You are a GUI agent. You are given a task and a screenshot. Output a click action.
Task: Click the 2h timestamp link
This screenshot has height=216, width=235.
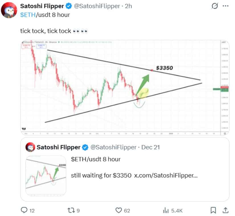128,6
